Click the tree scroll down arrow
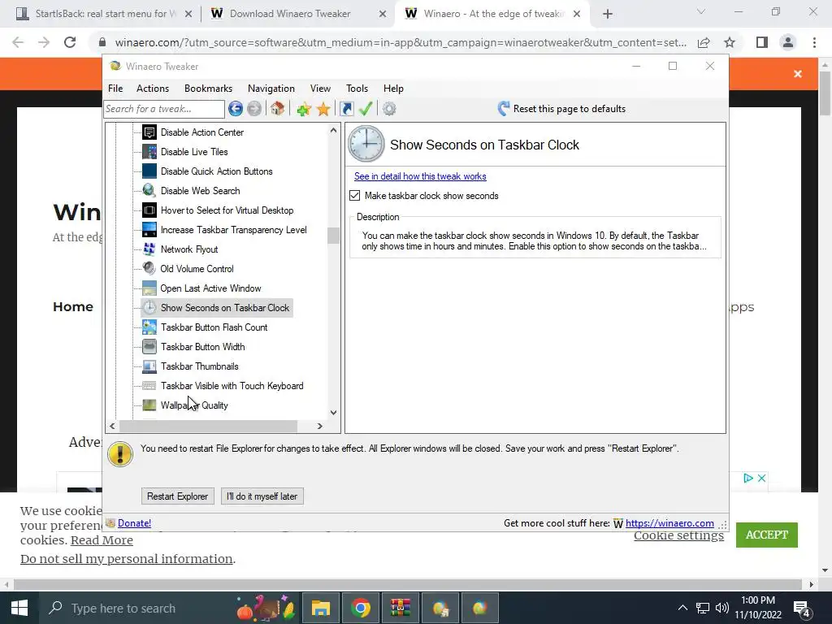Image resolution: width=832 pixels, height=624 pixels. tap(333, 412)
